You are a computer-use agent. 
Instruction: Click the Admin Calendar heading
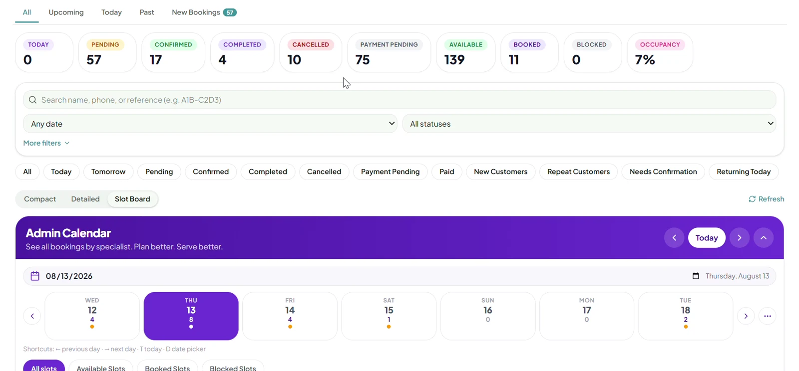coord(68,233)
